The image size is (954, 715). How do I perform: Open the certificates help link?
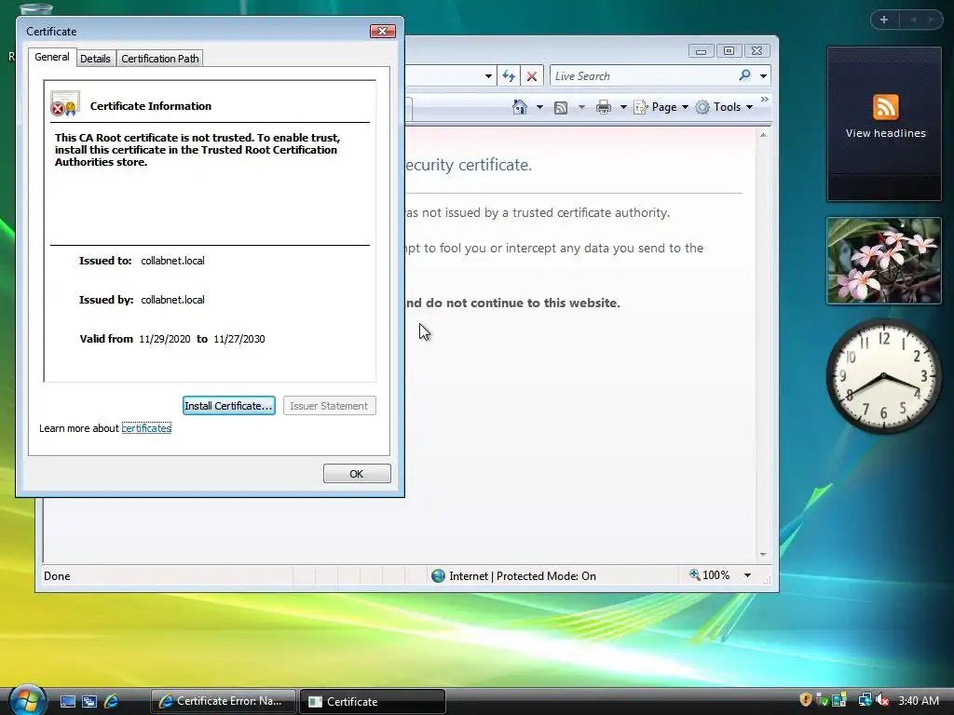(x=146, y=428)
